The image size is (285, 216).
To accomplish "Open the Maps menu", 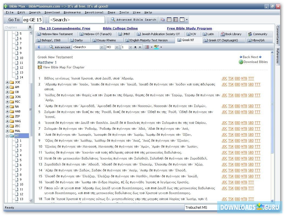I will click(x=111, y=12).
